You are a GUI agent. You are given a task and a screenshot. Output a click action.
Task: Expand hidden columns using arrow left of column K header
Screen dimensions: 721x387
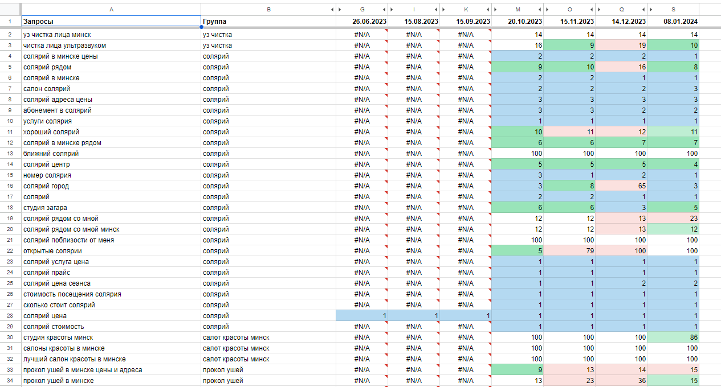point(445,10)
